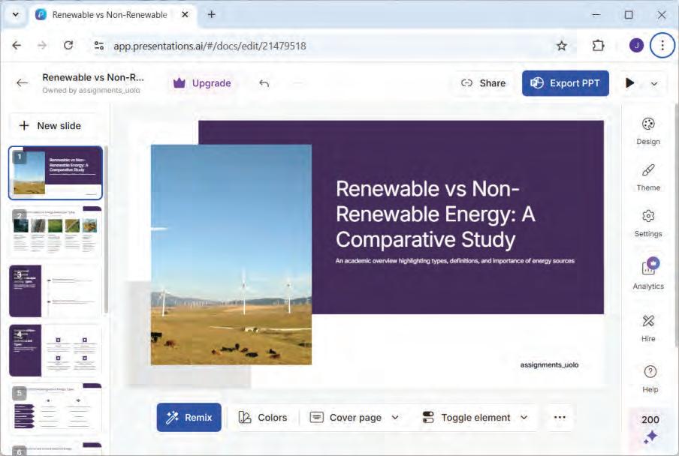Go back using the editor's back arrow
Screen dimensions: 679x456
tap(22, 83)
